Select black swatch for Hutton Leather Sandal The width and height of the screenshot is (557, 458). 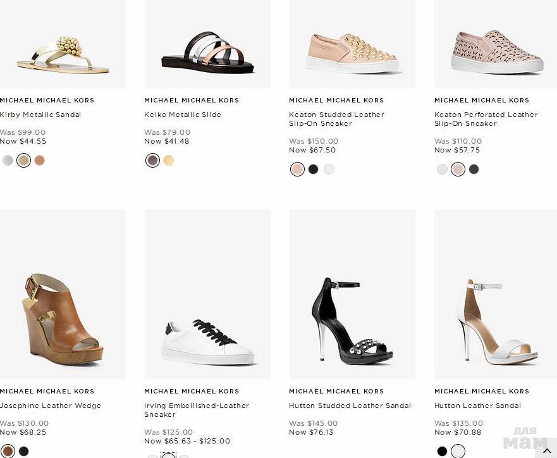click(x=442, y=452)
